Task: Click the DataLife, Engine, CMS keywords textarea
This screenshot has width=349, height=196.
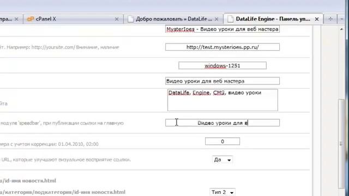Action: (x=222, y=100)
